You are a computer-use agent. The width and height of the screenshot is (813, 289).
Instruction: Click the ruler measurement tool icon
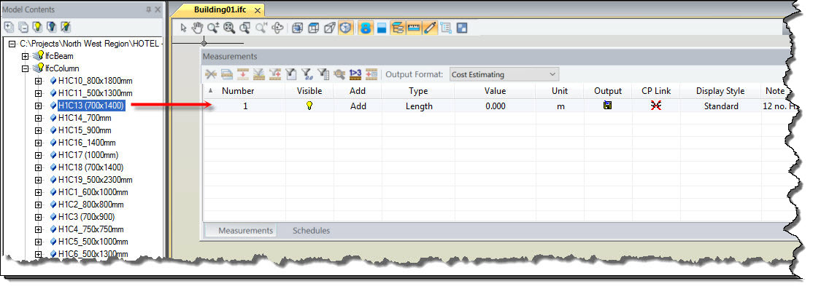tap(413, 28)
